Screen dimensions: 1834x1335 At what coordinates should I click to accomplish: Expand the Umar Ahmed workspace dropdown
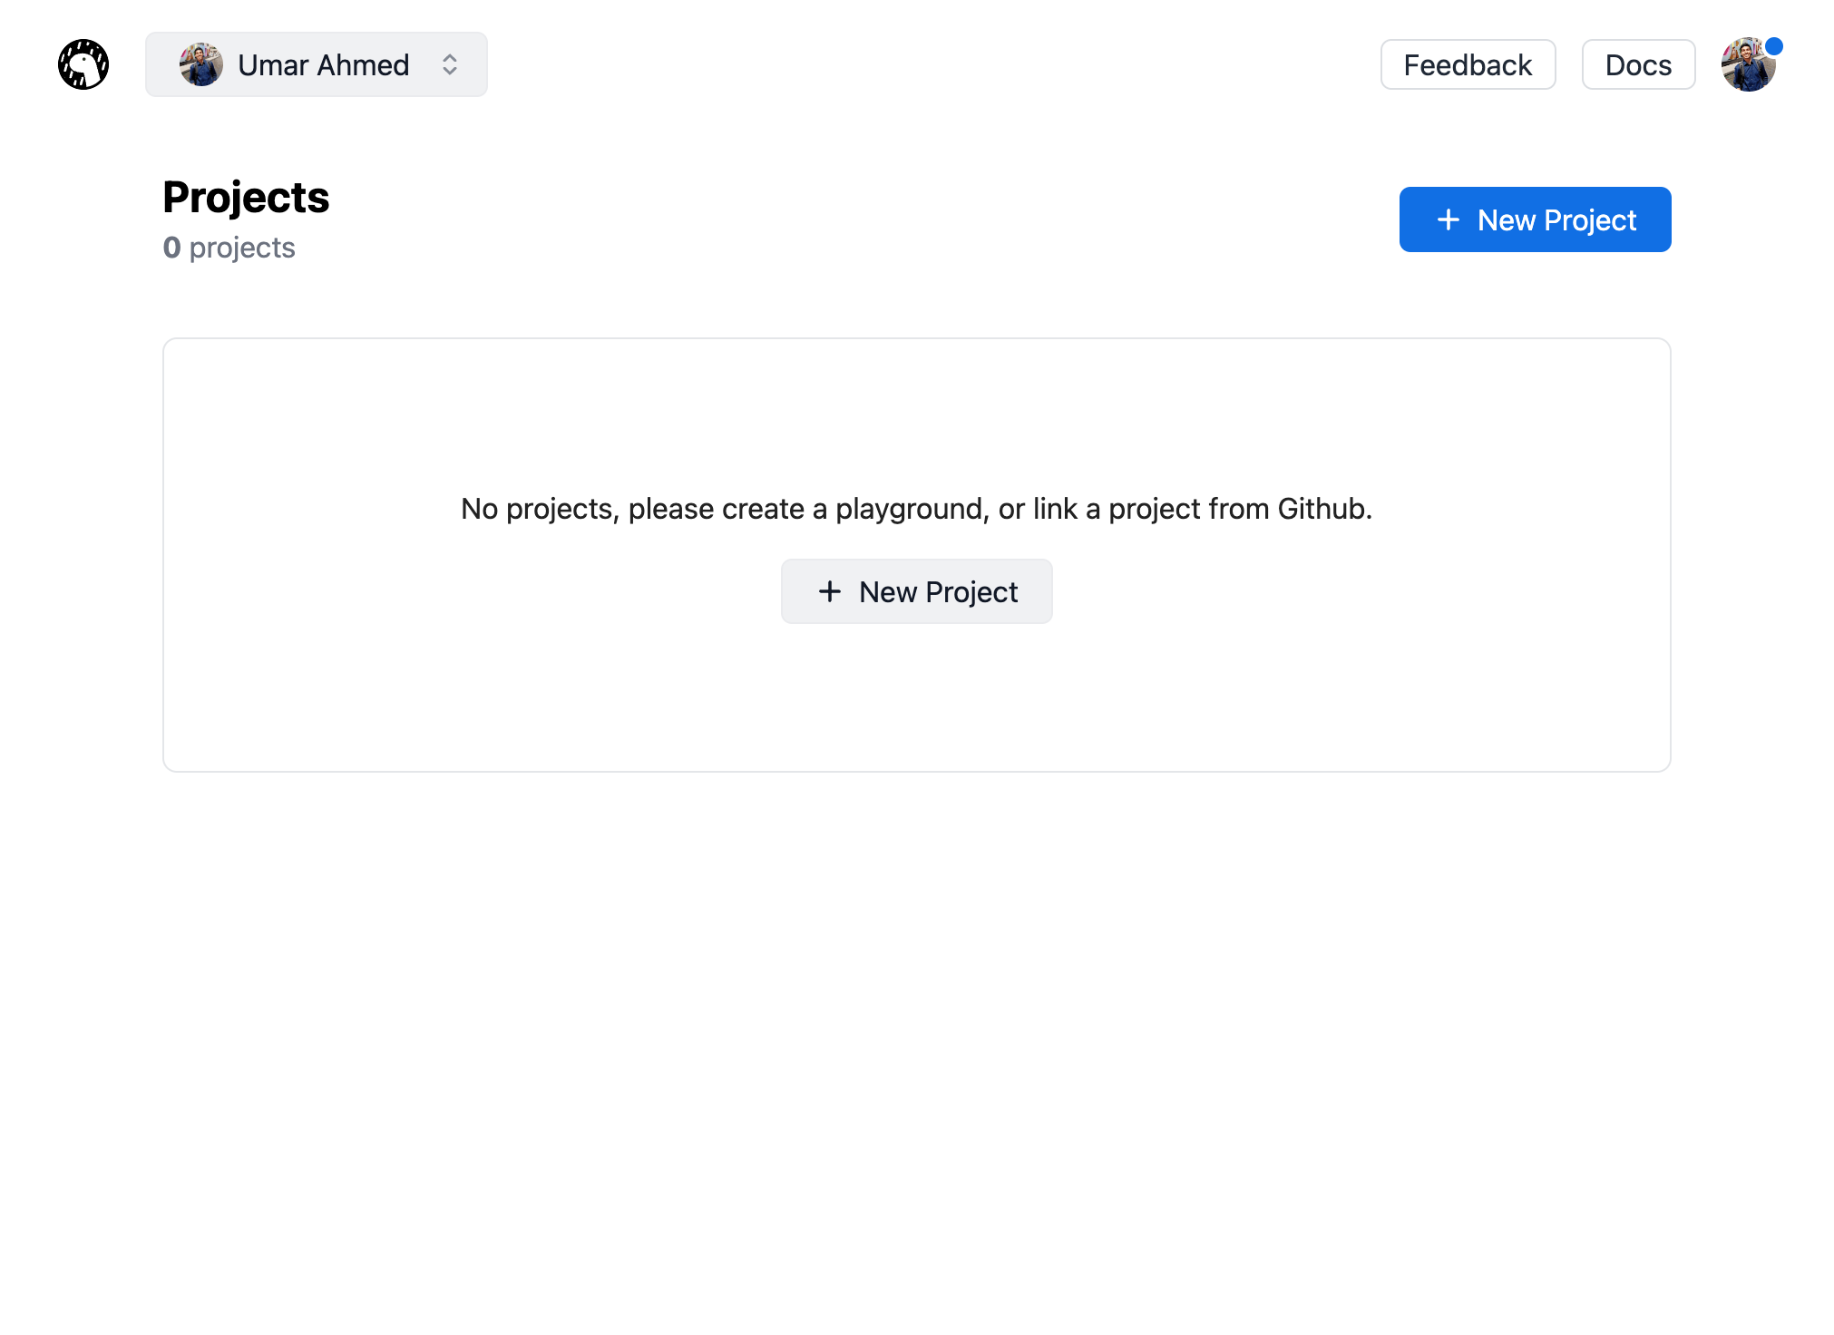[317, 63]
